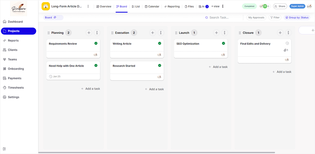Click the Scribere agency logo
Screen dimensions: 315x154
[x=18, y=8]
